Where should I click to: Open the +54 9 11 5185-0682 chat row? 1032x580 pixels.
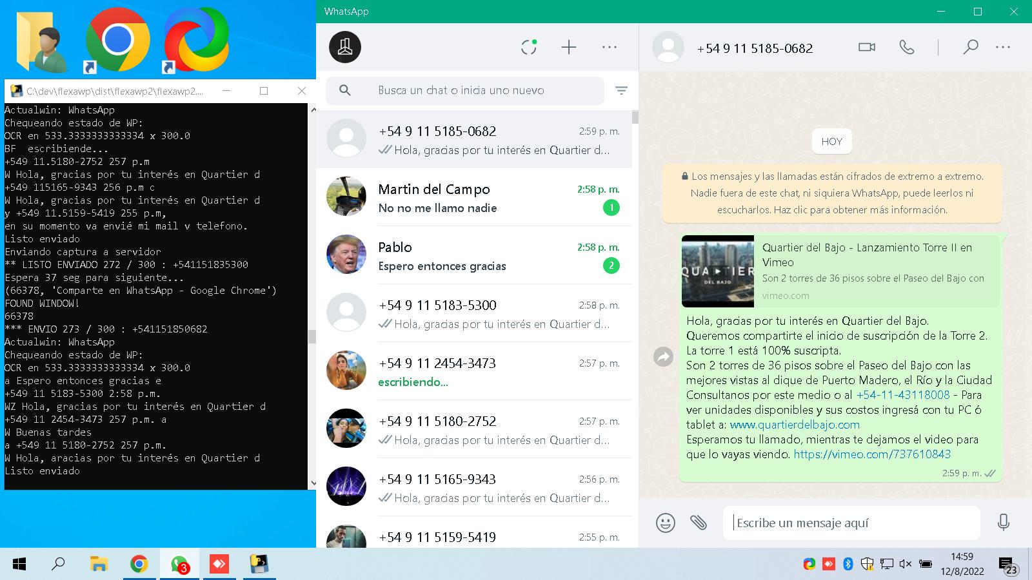pos(474,139)
